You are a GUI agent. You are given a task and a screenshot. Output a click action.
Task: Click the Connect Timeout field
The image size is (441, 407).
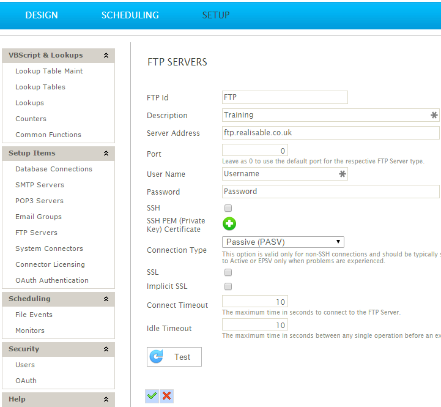click(x=254, y=302)
